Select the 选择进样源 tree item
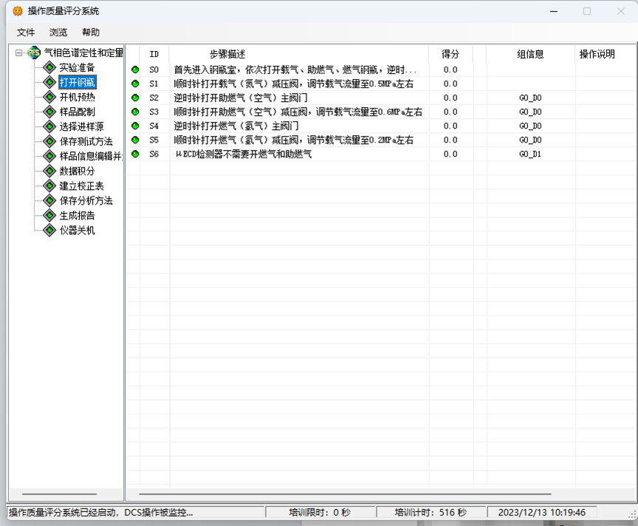Image resolution: width=638 pixels, height=526 pixels. (81, 127)
